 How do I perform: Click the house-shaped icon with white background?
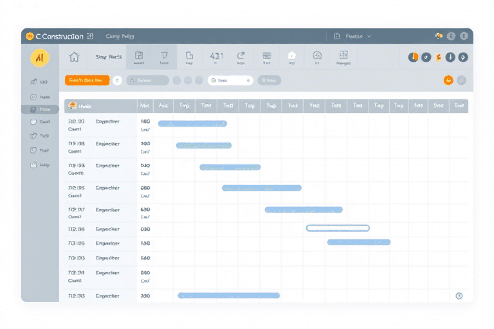coord(291,57)
